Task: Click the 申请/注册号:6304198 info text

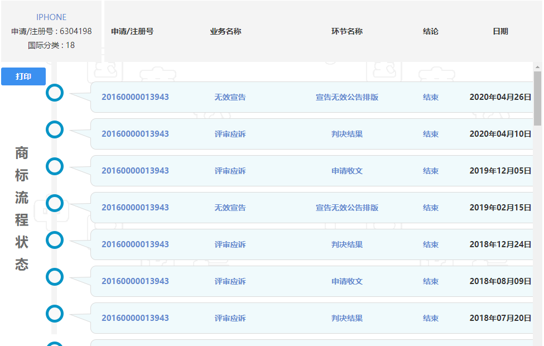Action: click(x=51, y=31)
